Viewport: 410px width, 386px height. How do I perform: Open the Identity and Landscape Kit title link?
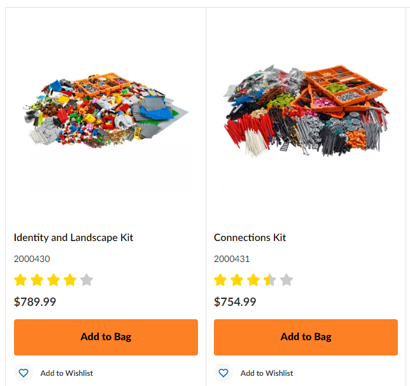[73, 238]
